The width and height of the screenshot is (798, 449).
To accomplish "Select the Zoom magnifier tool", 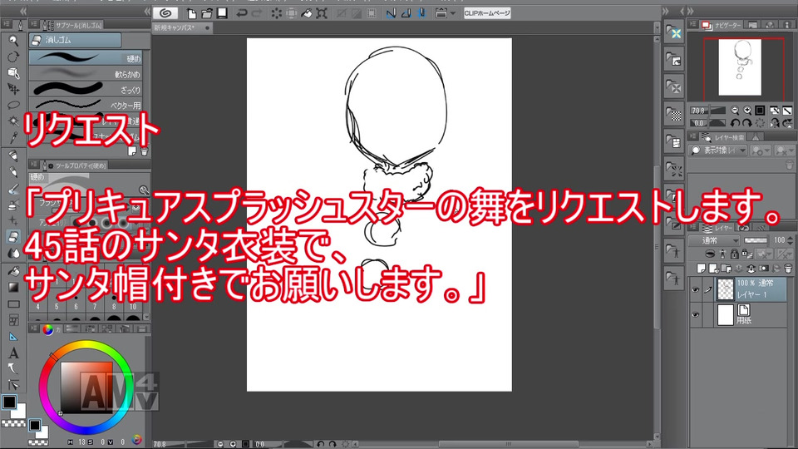I will pos(13,40).
